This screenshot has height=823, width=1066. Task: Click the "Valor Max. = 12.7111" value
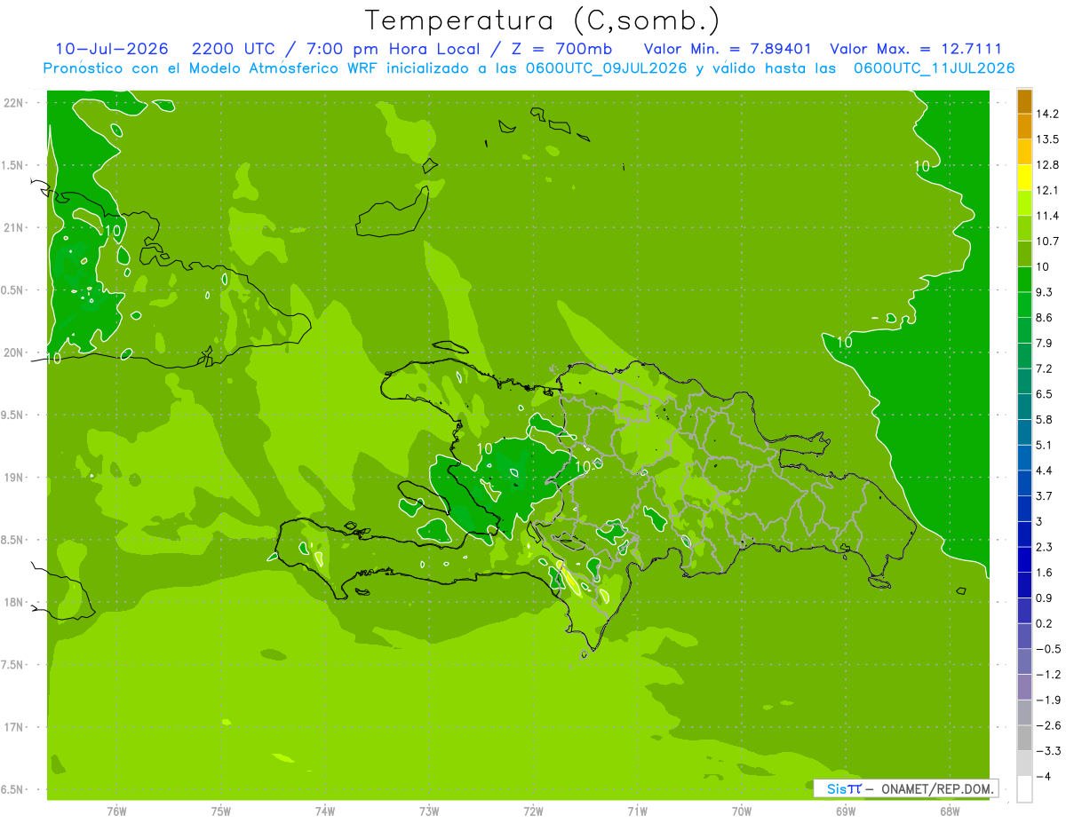pyautogui.click(x=915, y=49)
